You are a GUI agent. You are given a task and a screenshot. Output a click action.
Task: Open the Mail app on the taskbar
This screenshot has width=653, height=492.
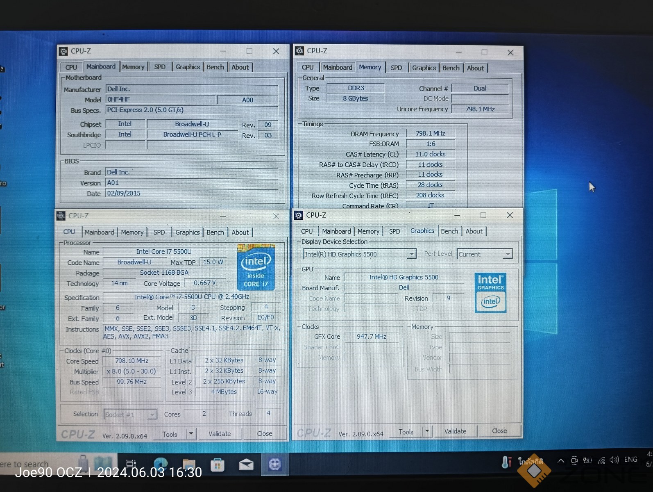[x=246, y=465]
